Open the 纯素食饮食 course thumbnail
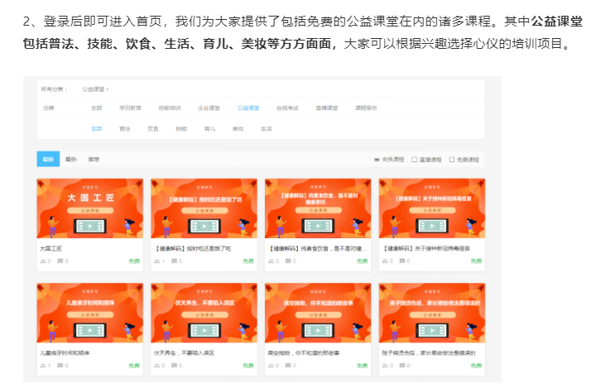Image resolution: width=591 pixels, height=388 pixels. tap(318, 208)
